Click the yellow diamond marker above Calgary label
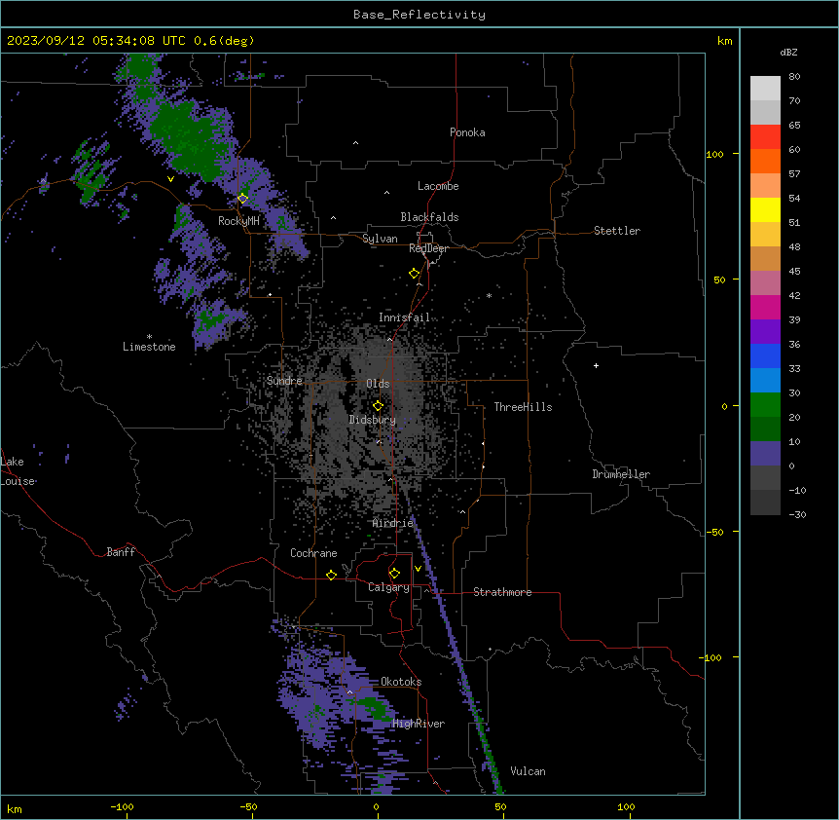The height and width of the screenshot is (820, 839). (394, 574)
